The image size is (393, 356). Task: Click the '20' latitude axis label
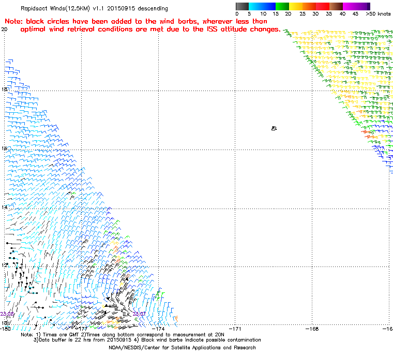(x=4, y=29)
